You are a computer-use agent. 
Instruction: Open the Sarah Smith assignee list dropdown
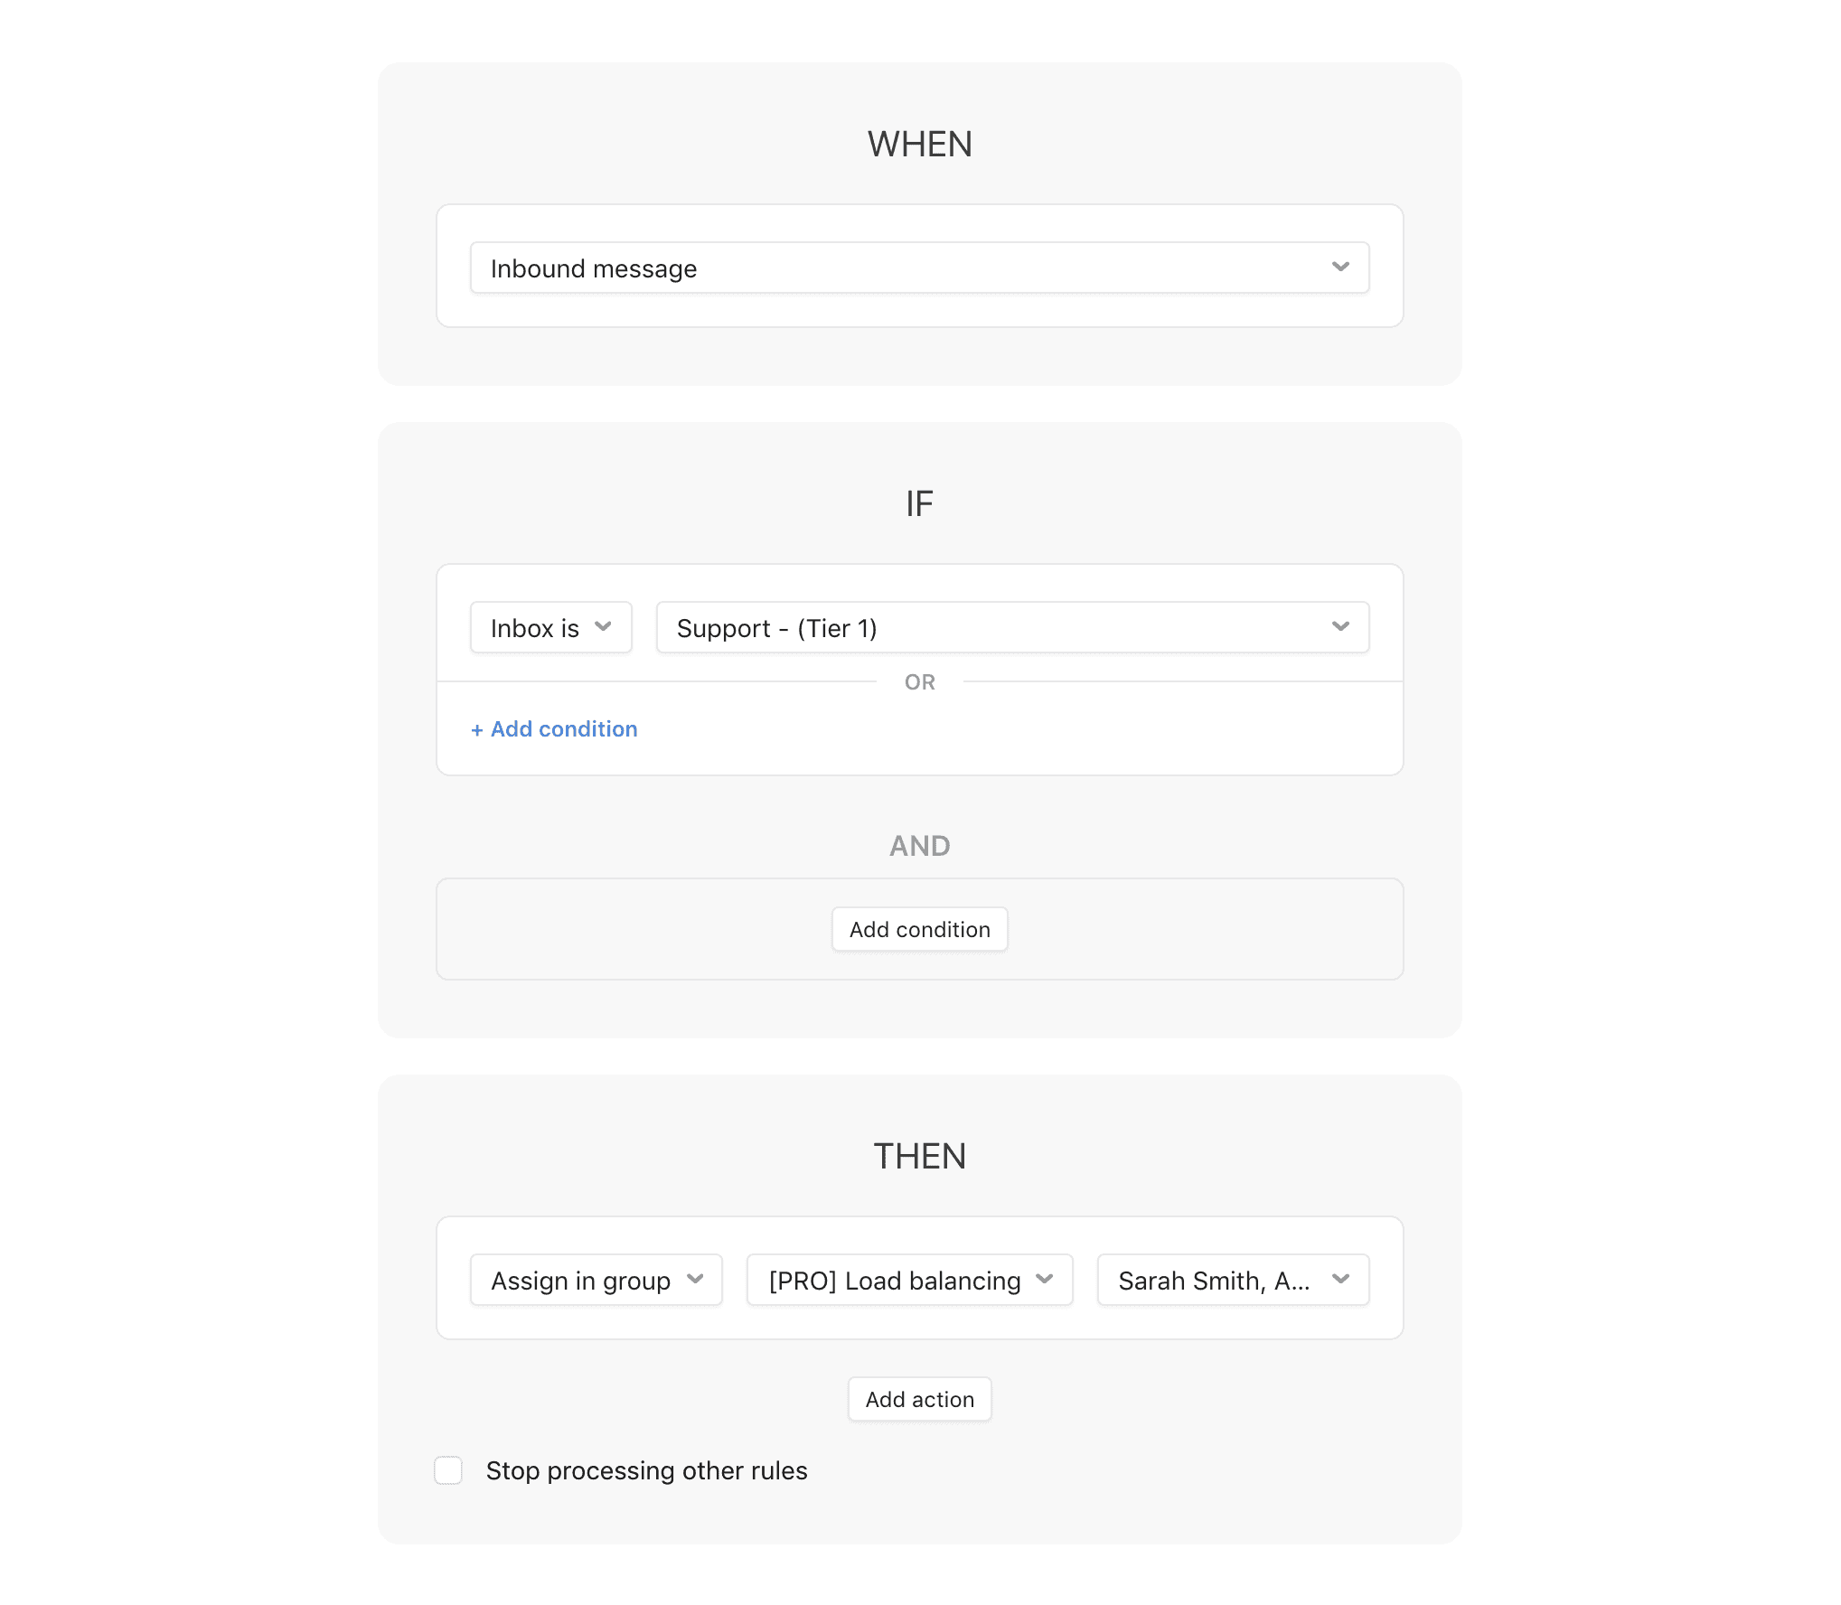1233,1280
